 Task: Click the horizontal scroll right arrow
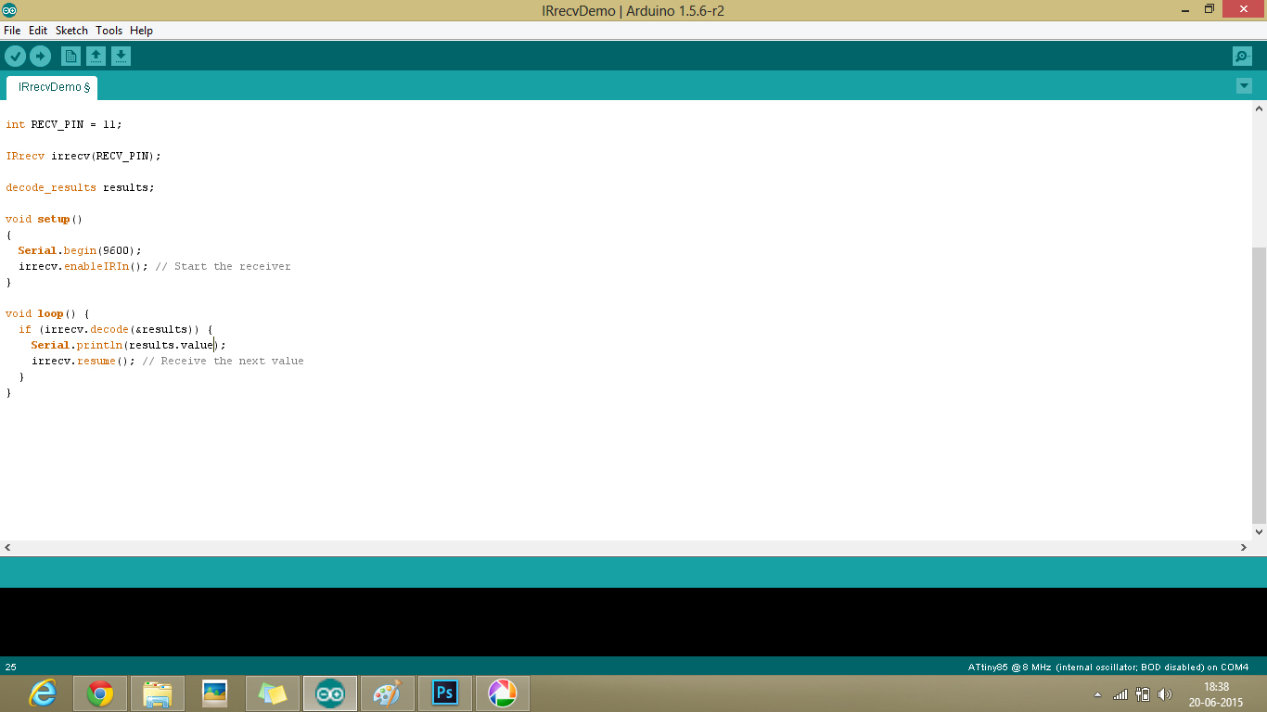coord(1244,548)
